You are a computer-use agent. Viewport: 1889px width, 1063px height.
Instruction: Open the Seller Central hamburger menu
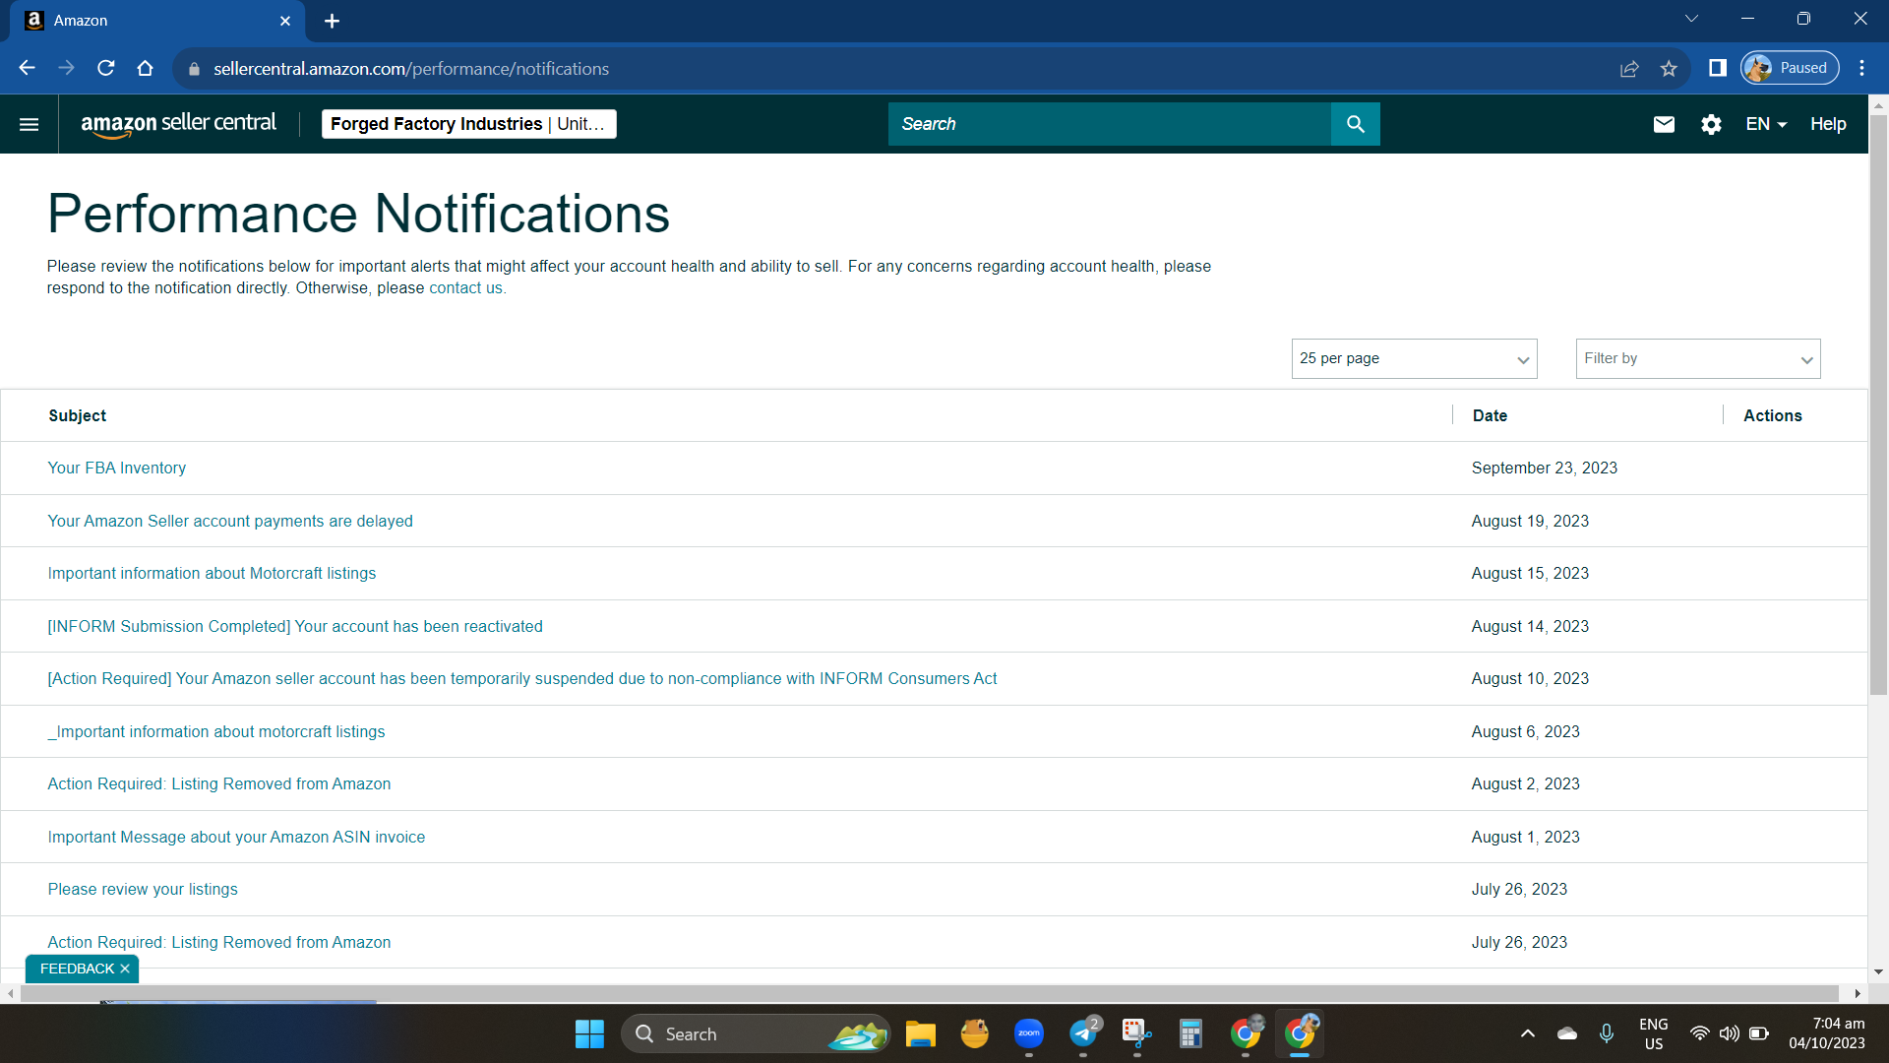click(30, 124)
